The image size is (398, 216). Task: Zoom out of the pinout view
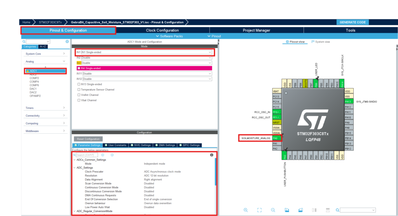(273, 210)
